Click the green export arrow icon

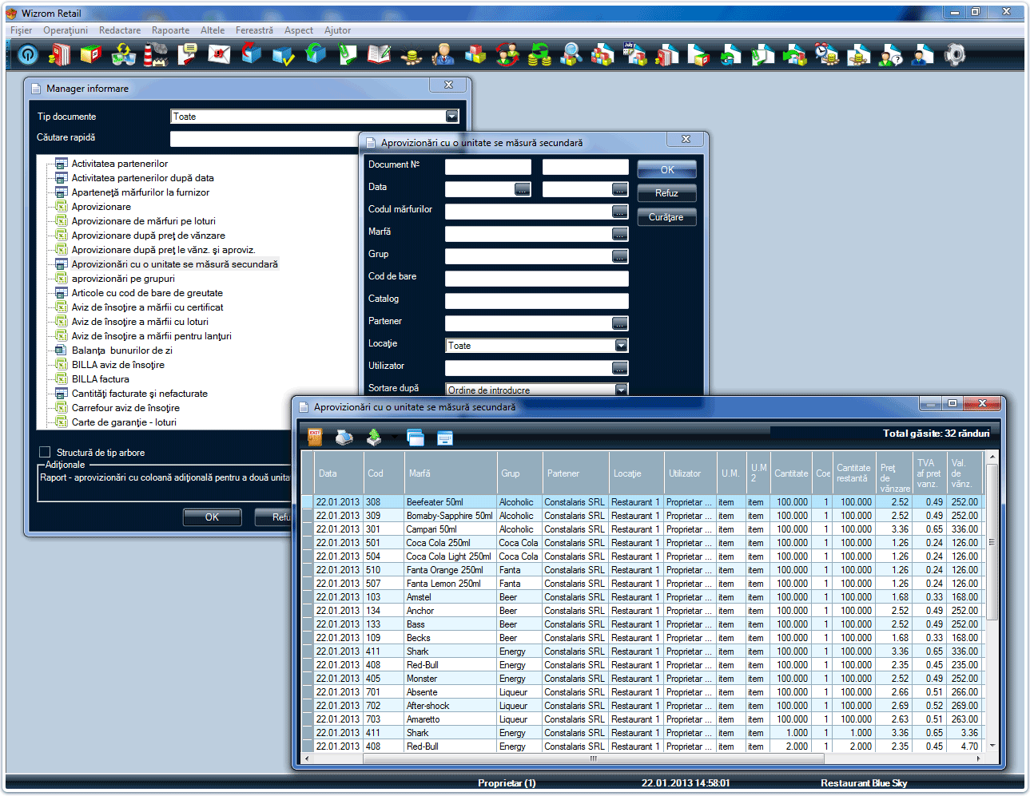(374, 438)
